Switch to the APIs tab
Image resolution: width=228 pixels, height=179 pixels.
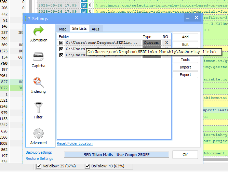(x=95, y=29)
